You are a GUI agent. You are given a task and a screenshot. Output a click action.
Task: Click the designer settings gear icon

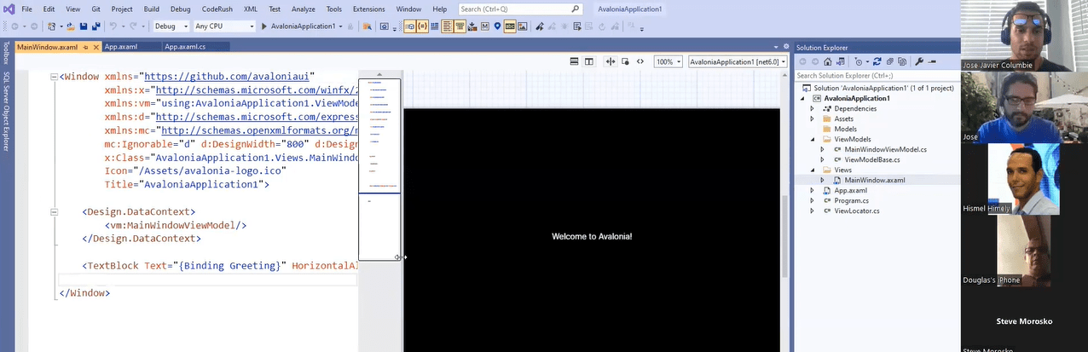point(787,47)
